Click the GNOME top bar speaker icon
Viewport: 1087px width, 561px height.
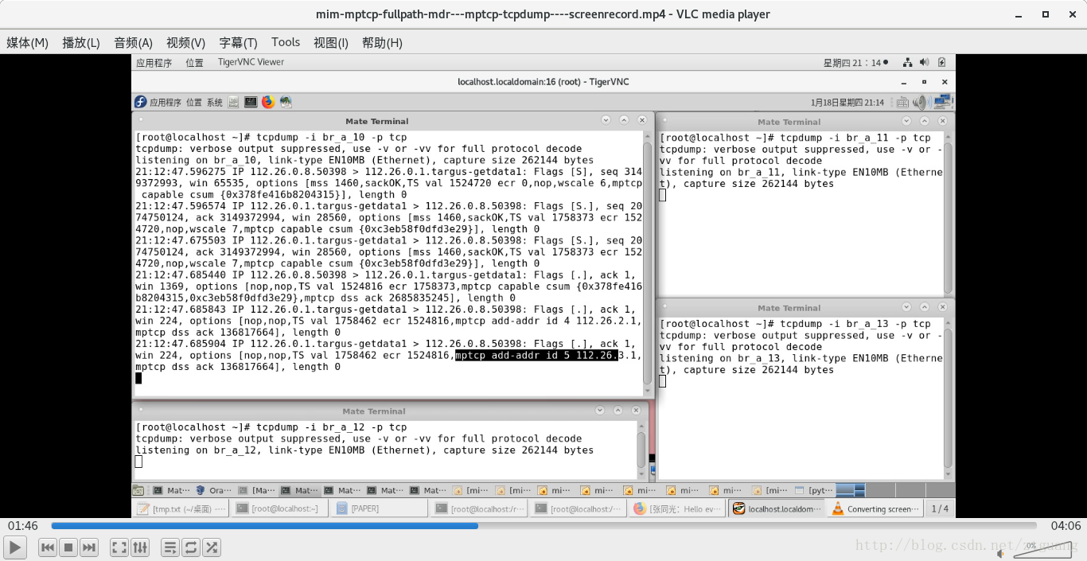924,62
